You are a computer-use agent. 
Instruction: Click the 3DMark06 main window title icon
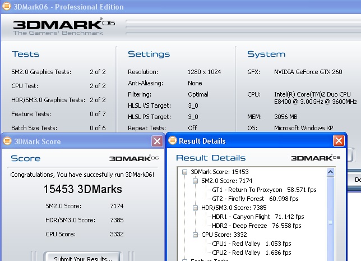coord(7,6)
